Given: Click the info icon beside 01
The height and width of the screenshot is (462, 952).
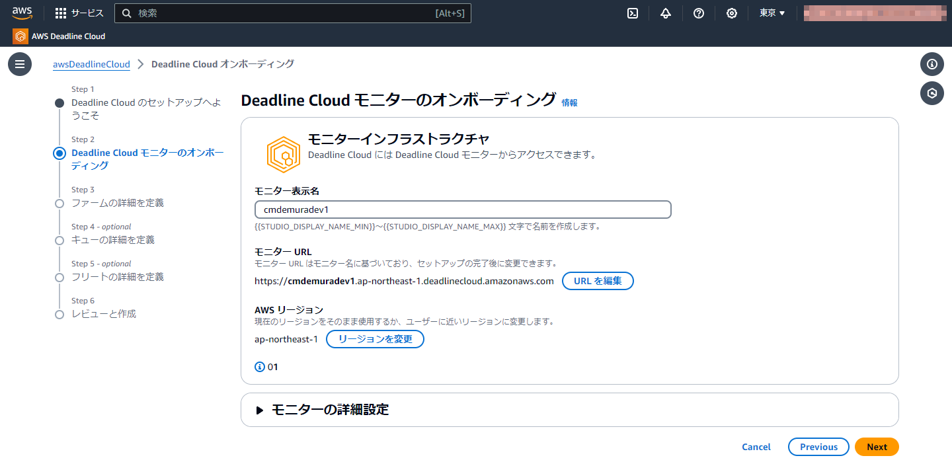Looking at the screenshot, I should coord(259,366).
